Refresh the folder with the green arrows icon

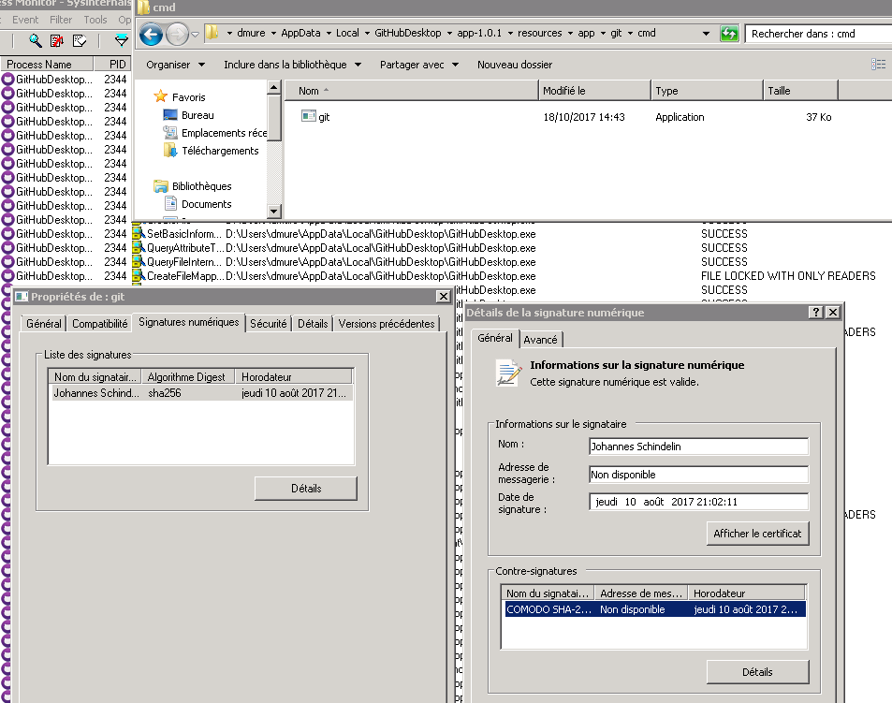coord(728,33)
